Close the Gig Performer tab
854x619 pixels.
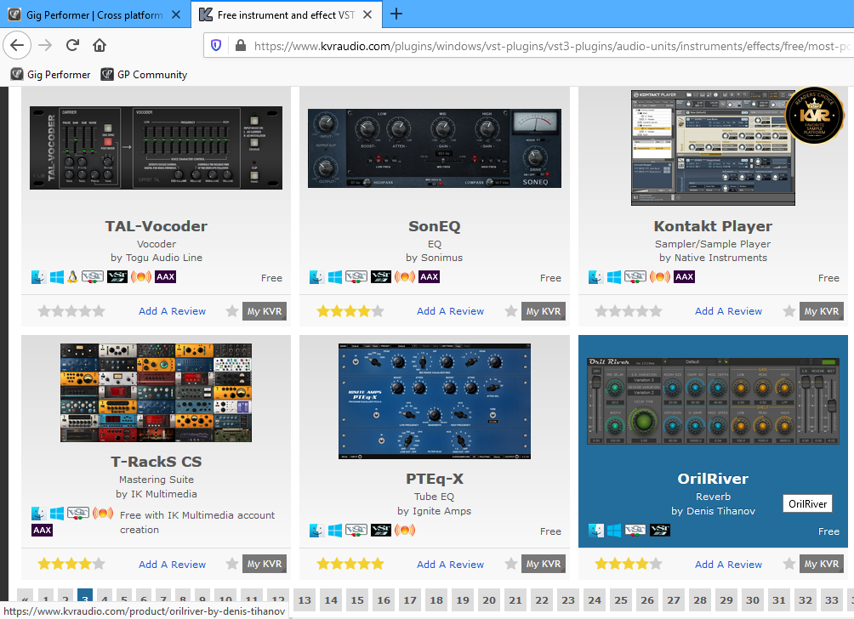click(x=176, y=14)
